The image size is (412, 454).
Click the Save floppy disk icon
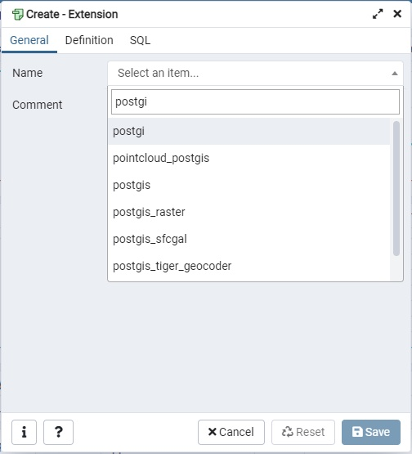point(357,432)
